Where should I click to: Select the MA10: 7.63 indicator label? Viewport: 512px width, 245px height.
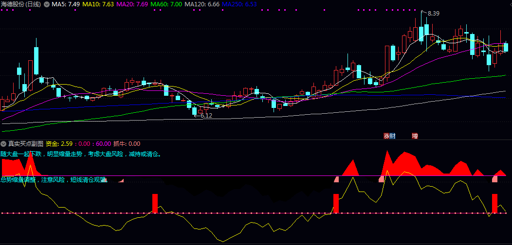(98, 4)
